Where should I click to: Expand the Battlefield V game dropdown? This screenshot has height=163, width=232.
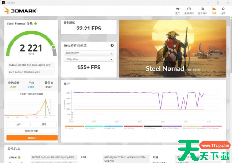coord(88,53)
